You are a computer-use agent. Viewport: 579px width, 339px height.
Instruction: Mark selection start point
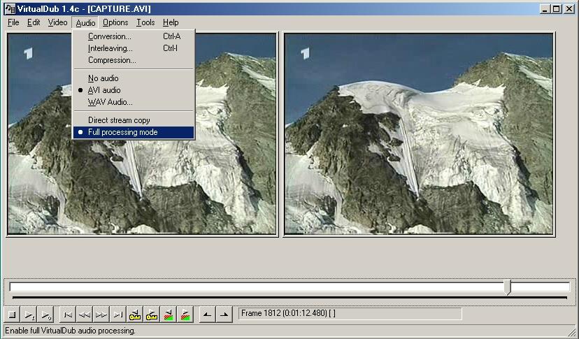click(x=207, y=315)
